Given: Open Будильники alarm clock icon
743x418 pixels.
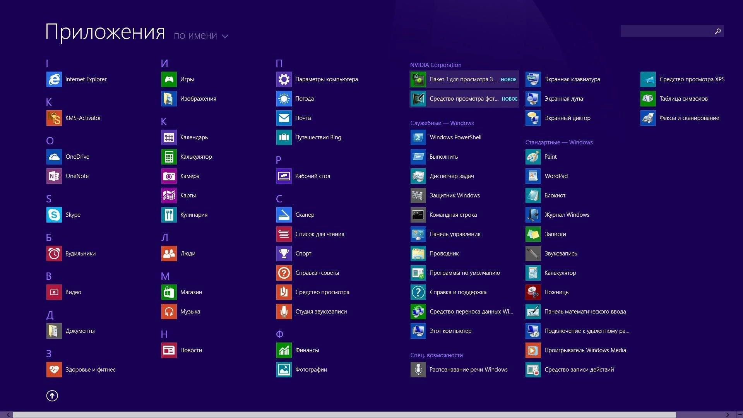Looking at the screenshot, I should [x=54, y=254].
